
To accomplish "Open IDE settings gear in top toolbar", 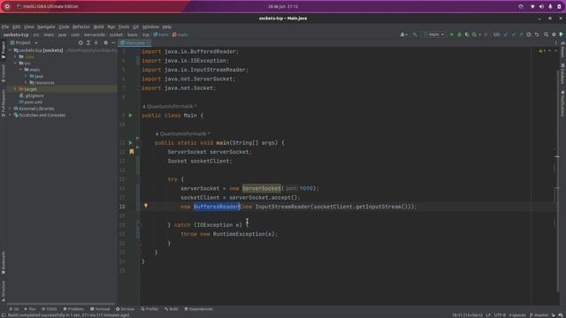I will click(554, 34).
